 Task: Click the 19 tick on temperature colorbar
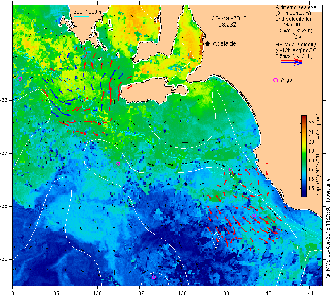pyautogui.click(x=311, y=151)
